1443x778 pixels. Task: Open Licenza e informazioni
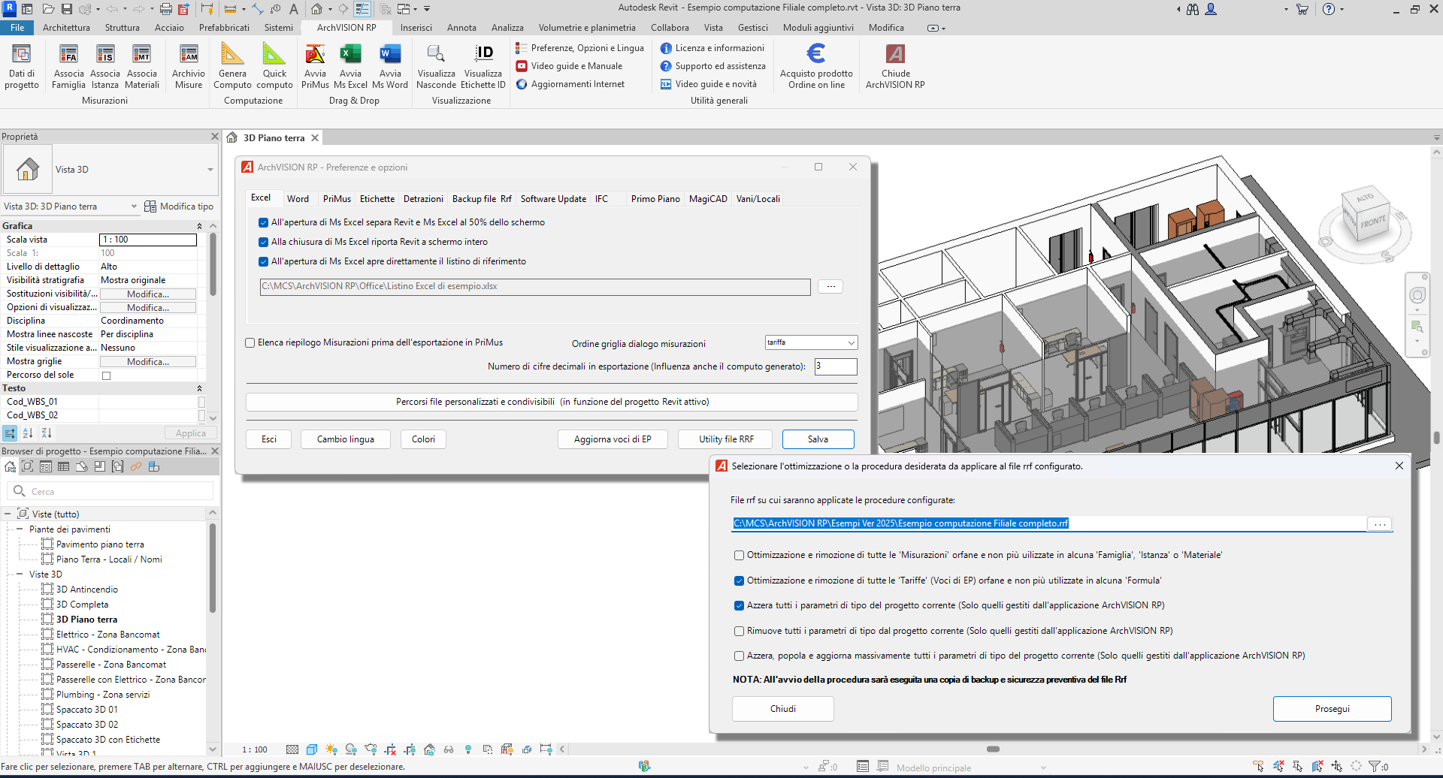point(712,48)
